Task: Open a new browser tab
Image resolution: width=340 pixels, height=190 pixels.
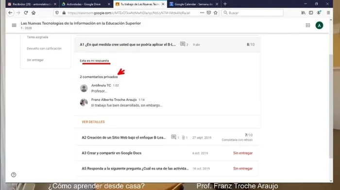Action: click(225, 4)
